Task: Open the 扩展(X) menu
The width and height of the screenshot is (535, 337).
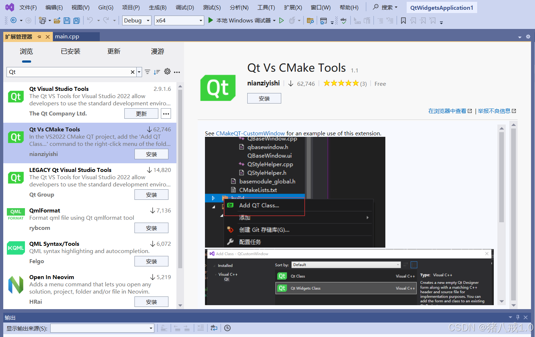Action: tap(293, 8)
